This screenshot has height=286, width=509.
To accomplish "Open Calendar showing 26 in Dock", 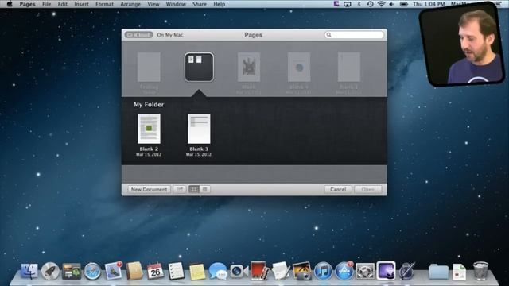I will 155,271.
